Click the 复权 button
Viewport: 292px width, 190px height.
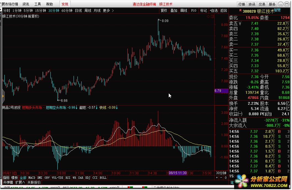[164, 11]
